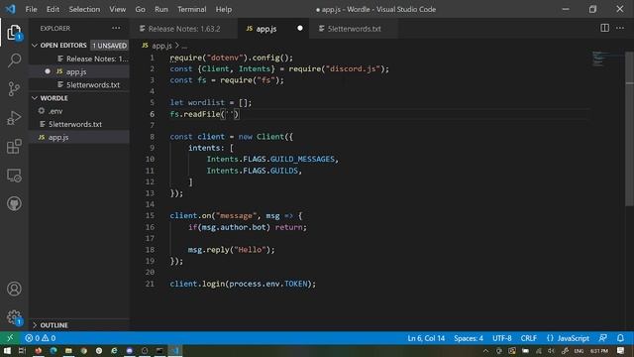Screen dimensions: 634x357
Task: Open the Source Control view icon
Action: point(14,88)
